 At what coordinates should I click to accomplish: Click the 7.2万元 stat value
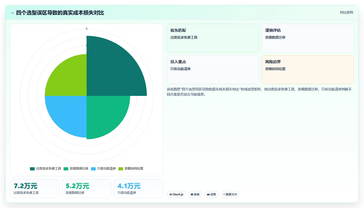[25, 186]
